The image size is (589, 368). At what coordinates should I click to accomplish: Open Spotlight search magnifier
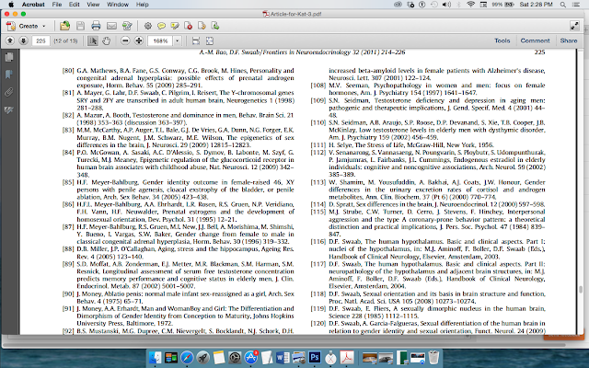point(562,5)
